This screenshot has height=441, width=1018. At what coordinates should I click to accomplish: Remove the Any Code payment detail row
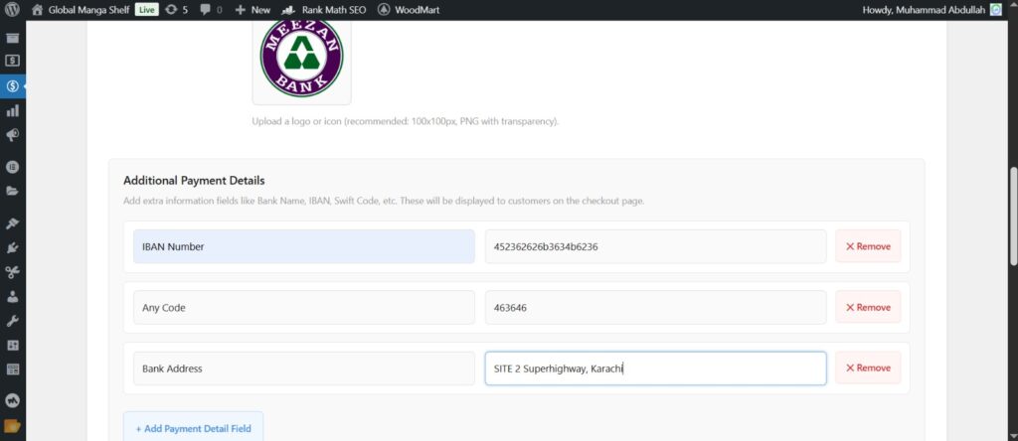pyautogui.click(x=868, y=307)
